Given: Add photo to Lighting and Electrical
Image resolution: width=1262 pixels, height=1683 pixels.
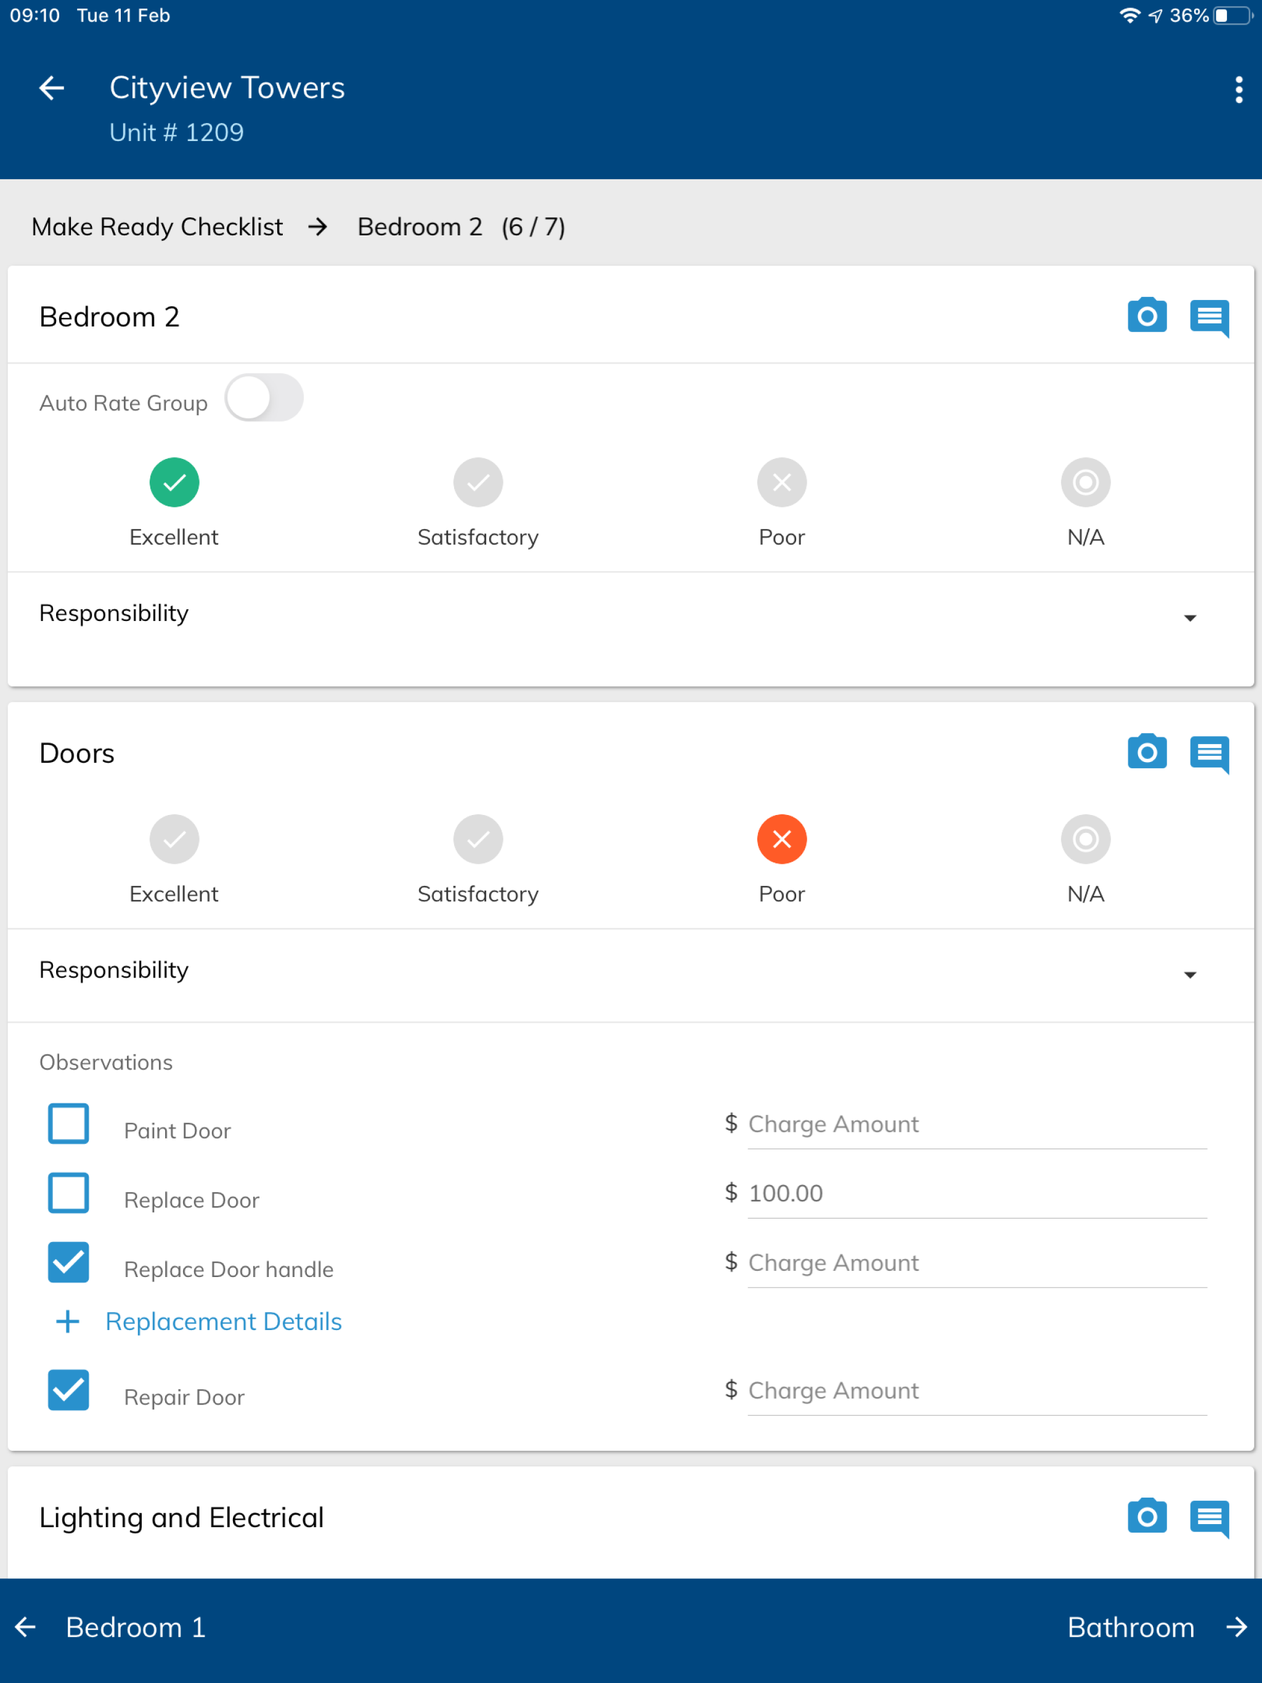Looking at the screenshot, I should pyautogui.click(x=1147, y=1517).
